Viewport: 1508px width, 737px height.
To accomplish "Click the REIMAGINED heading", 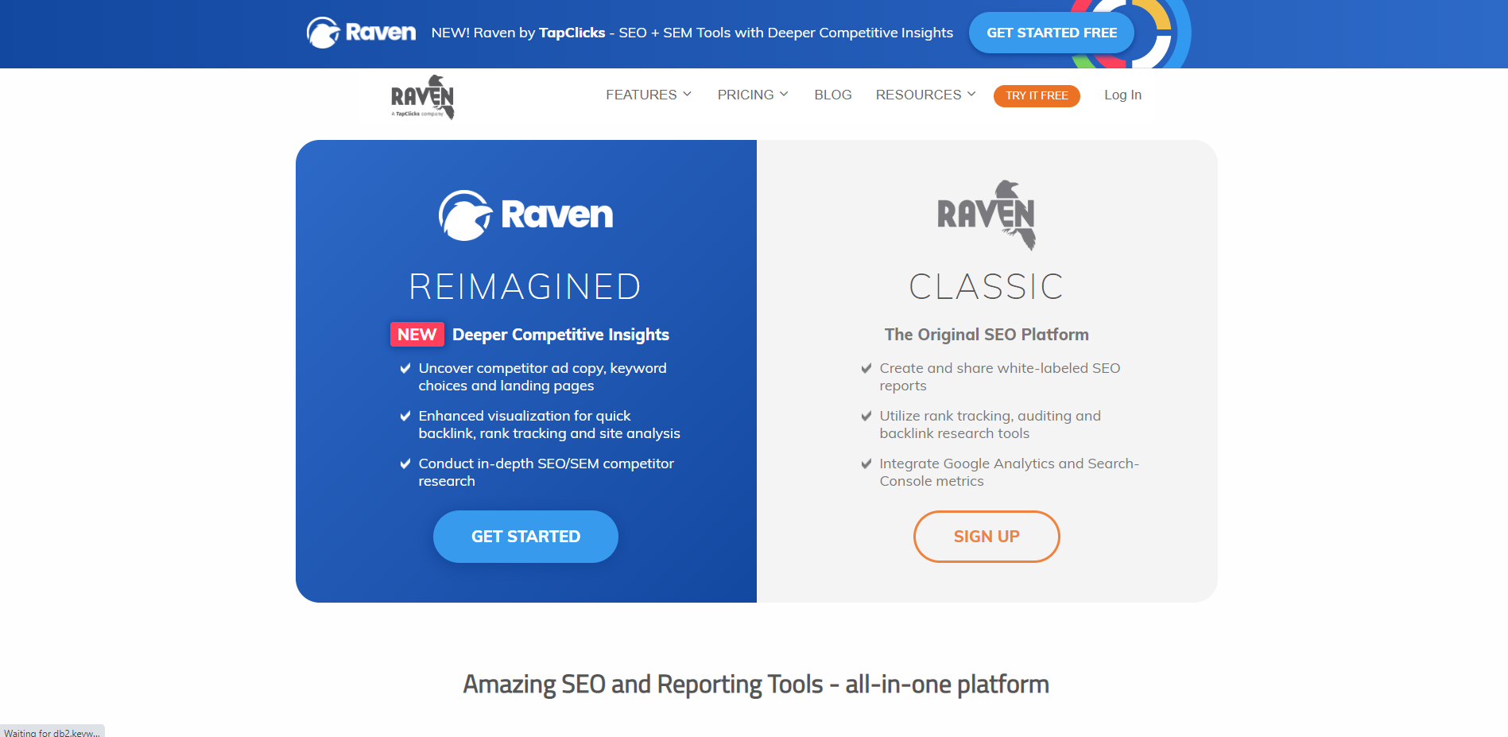I will point(525,286).
